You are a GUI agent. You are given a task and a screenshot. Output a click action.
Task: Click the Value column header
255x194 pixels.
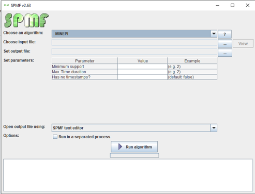click(142, 61)
